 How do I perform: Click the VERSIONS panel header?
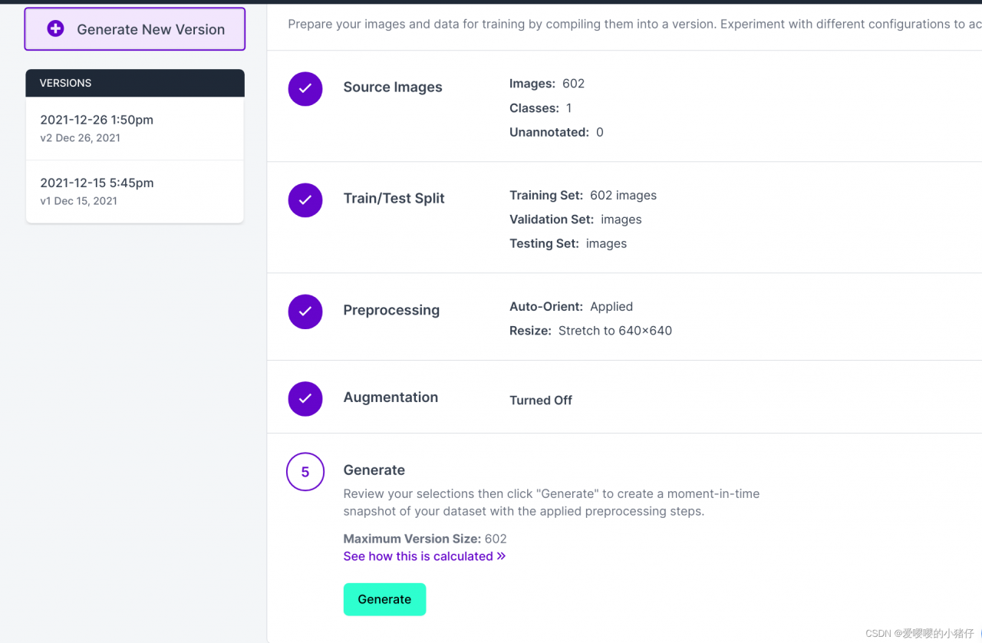click(x=135, y=83)
